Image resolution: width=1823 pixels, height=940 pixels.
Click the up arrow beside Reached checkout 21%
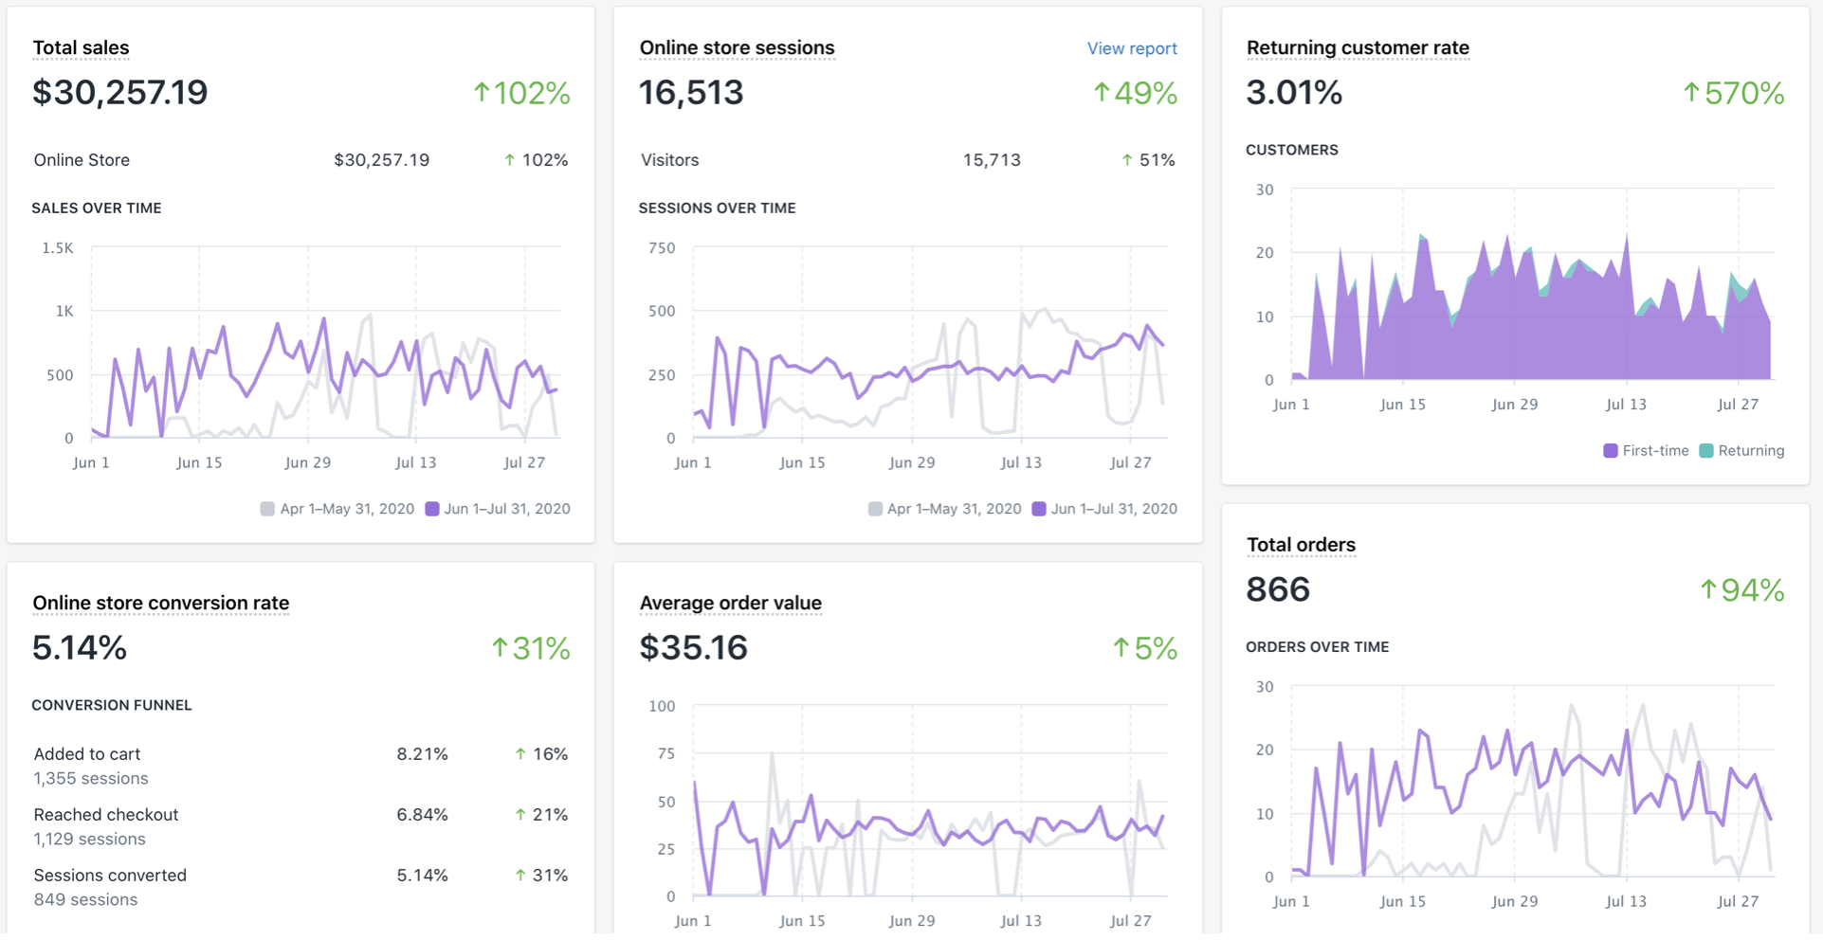click(520, 815)
